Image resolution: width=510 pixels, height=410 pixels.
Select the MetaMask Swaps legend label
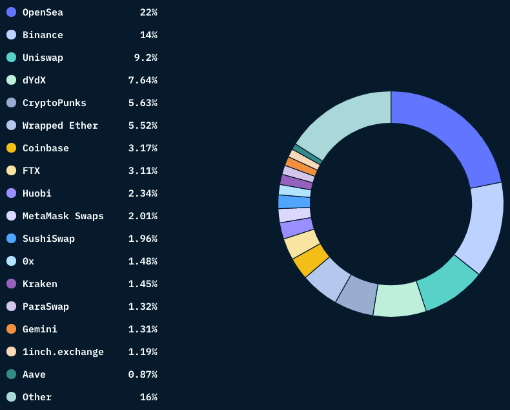click(x=63, y=216)
